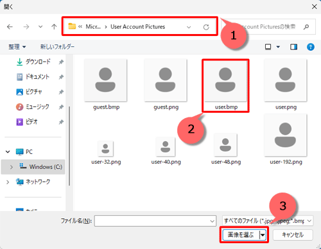The width and height of the screenshot is (321, 249).
Task: Open recent locations chevron
Action: 40,27
